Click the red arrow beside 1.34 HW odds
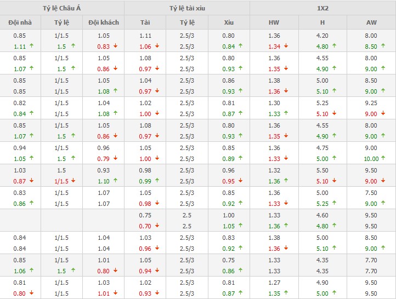 [286, 47]
